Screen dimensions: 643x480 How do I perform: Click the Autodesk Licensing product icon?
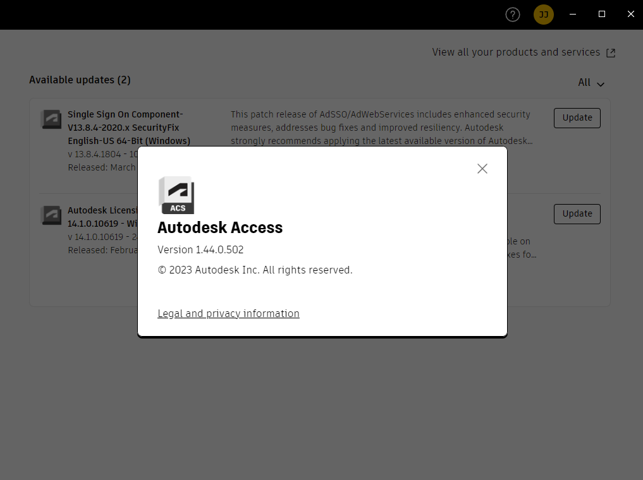51,215
